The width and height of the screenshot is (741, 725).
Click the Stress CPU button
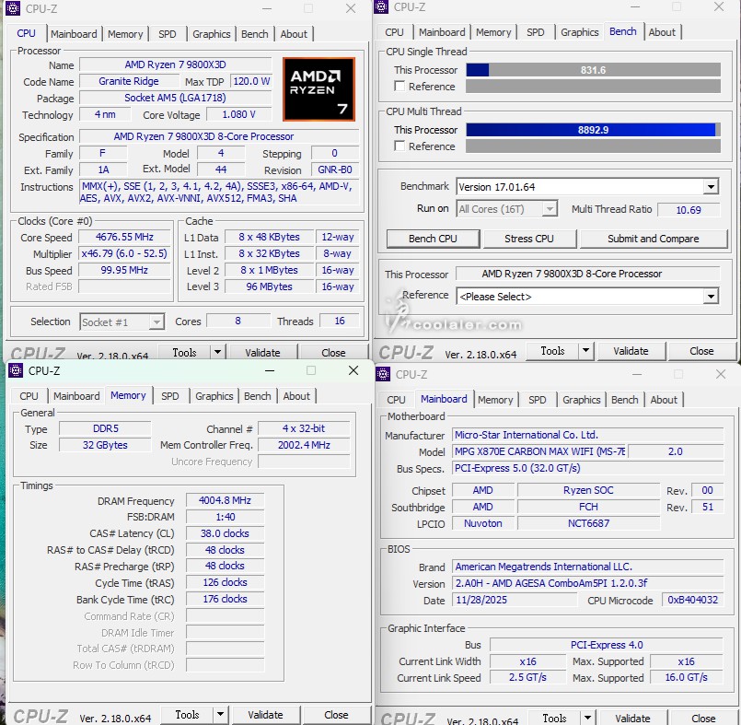[528, 239]
